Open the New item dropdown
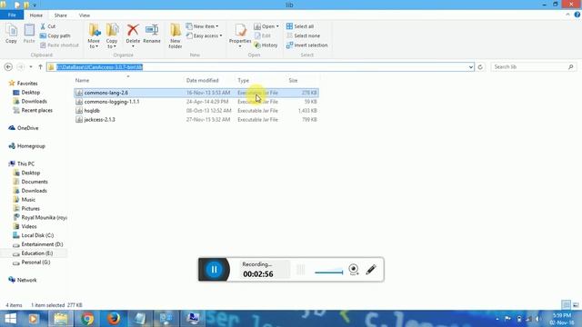This screenshot has height=327, width=582. click(202, 26)
